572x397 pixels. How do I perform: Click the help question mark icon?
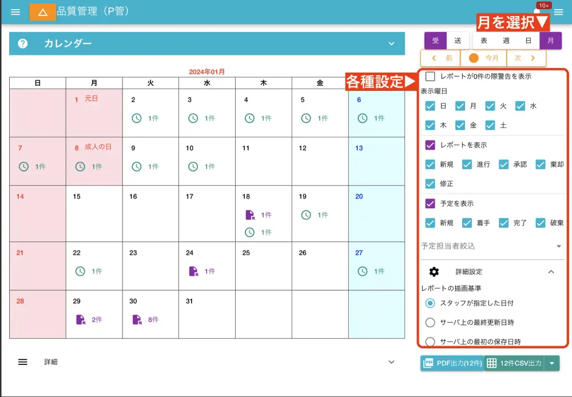click(23, 43)
